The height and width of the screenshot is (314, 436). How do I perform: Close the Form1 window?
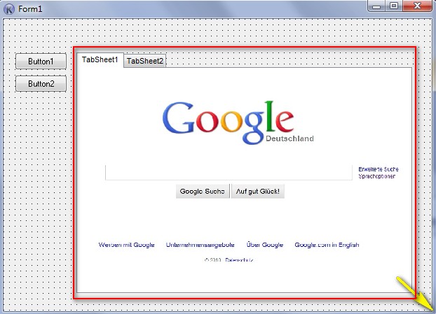[x=419, y=6]
